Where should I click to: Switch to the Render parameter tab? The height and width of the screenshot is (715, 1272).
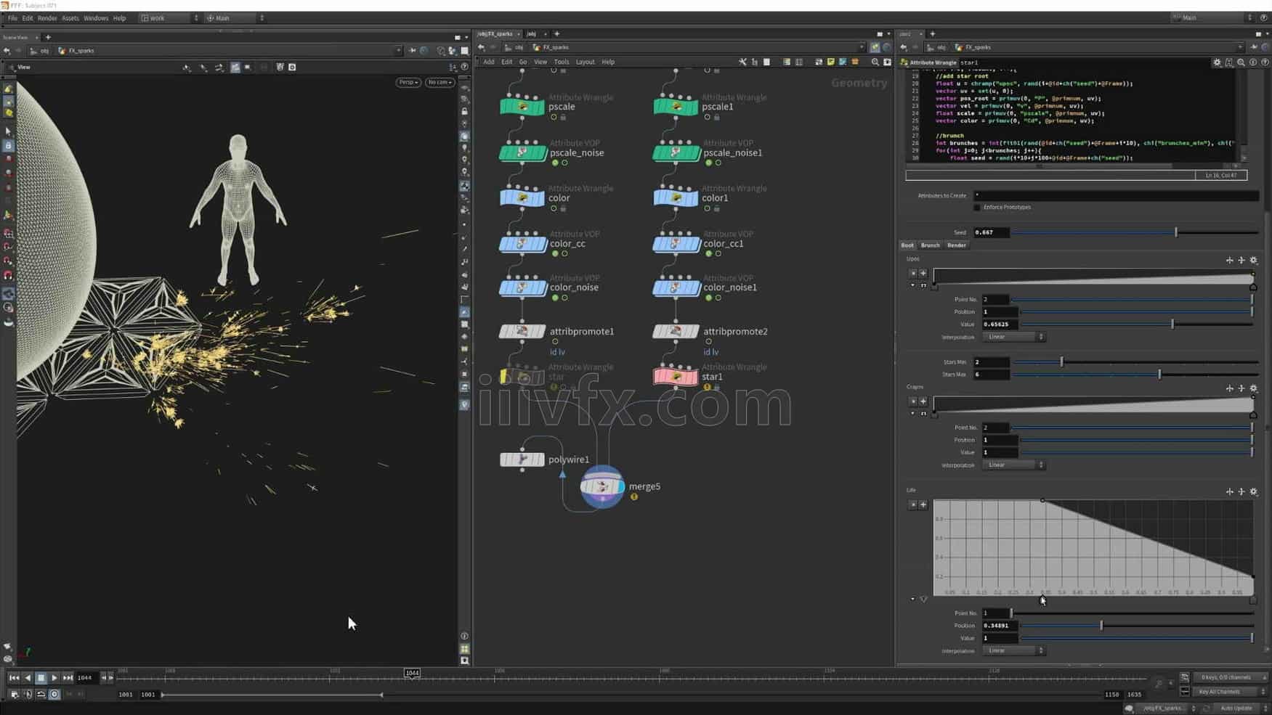[x=956, y=245]
